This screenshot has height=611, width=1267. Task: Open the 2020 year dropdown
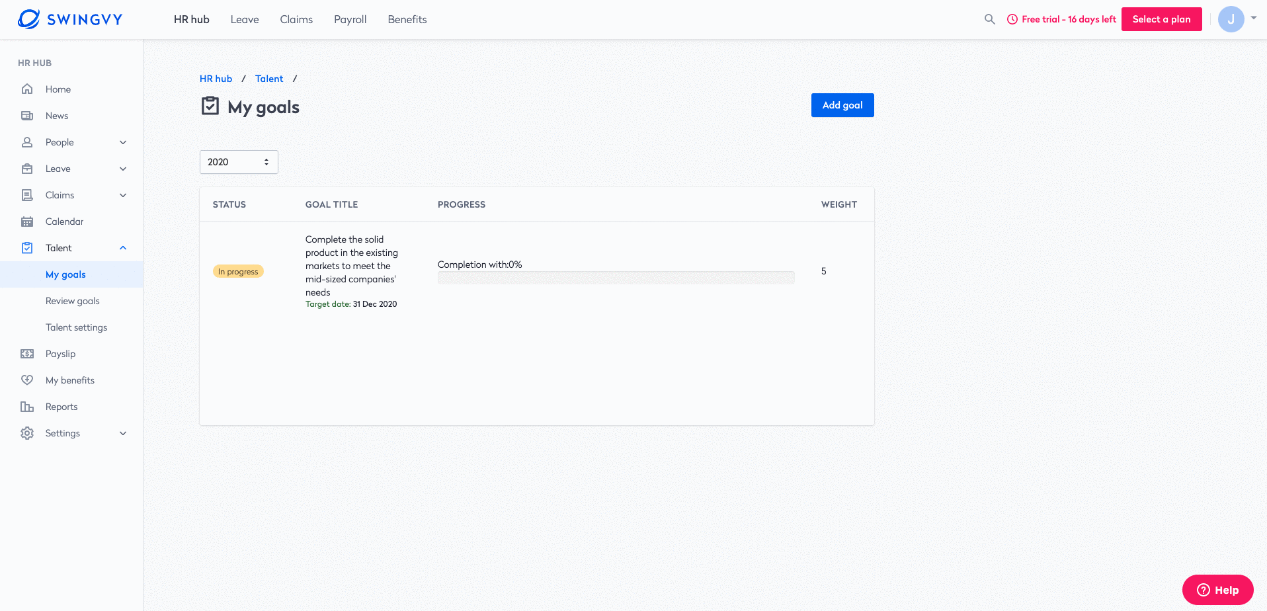click(239, 162)
